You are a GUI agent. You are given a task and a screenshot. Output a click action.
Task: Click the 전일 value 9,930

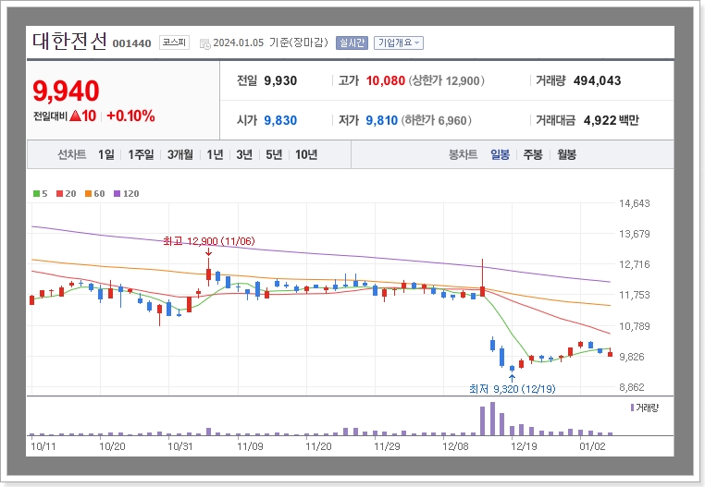coord(280,81)
